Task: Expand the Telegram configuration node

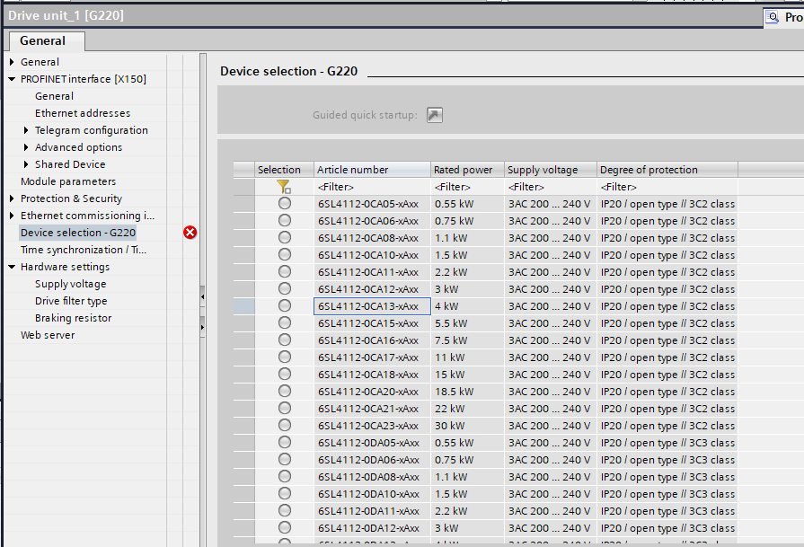Action: 26,130
